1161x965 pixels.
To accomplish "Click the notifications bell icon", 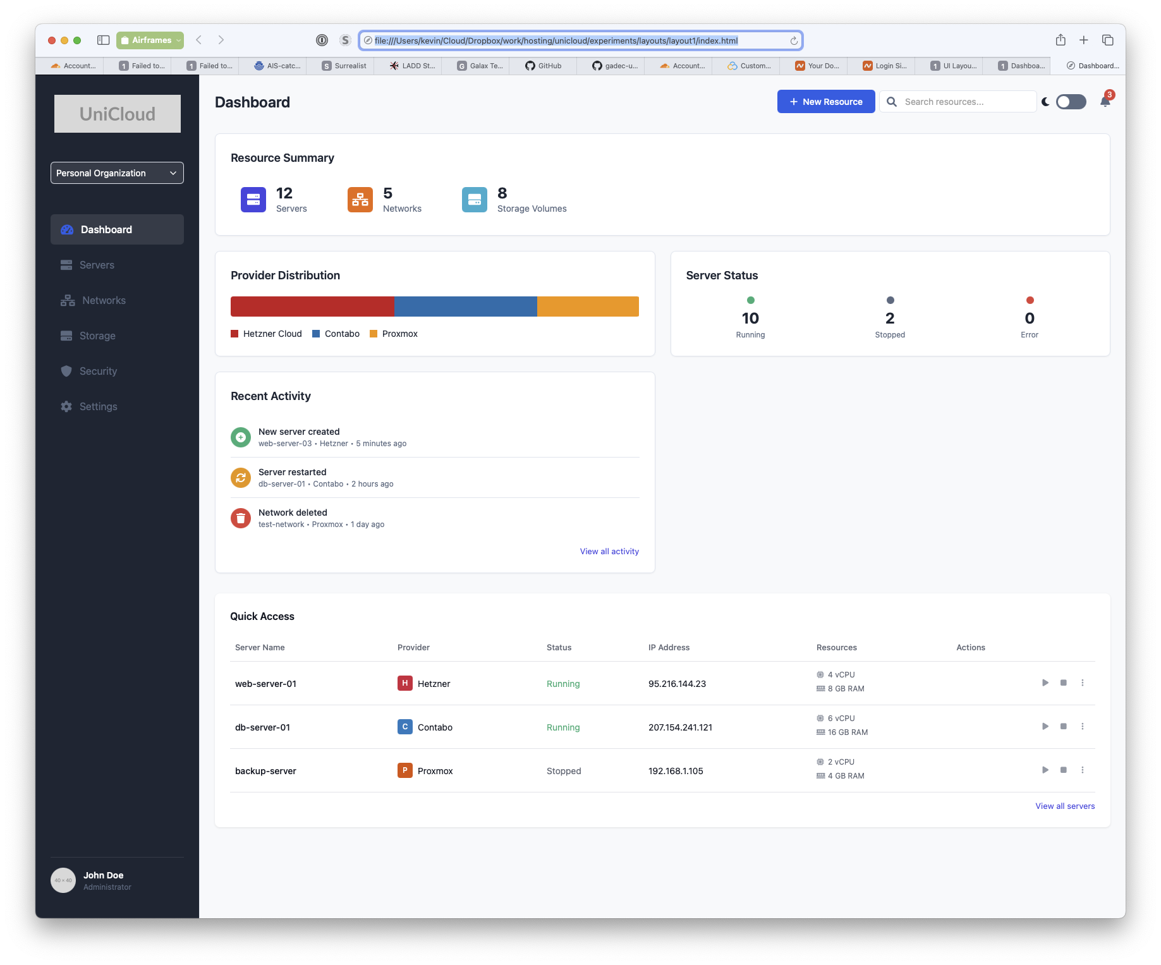I will click(x=1105, y=102).
